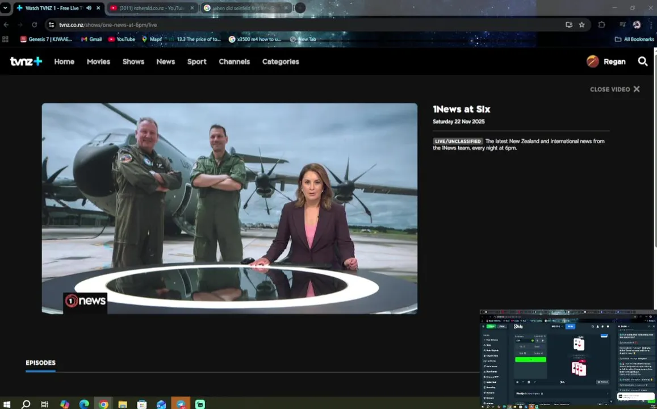View site information icon in address bar
Image resolution: width=657 pixels, height=409 pixels.
coord(51,25)
